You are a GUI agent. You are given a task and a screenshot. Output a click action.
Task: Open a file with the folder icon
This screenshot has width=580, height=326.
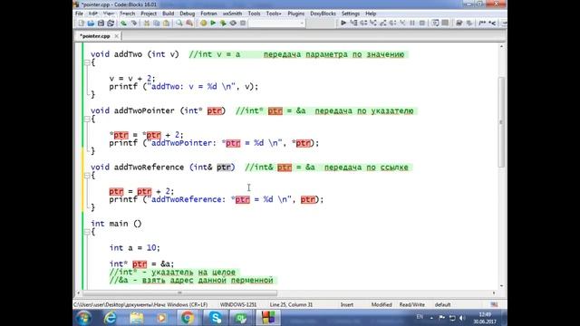(x=91, y=23)
